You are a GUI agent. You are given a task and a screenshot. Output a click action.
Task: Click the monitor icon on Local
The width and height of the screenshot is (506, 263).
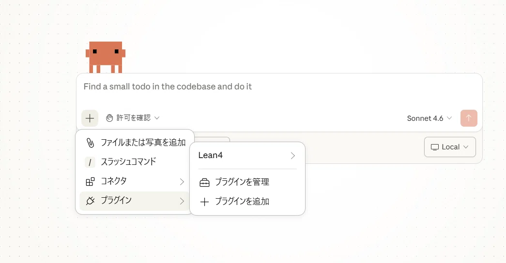coord(435,147)
